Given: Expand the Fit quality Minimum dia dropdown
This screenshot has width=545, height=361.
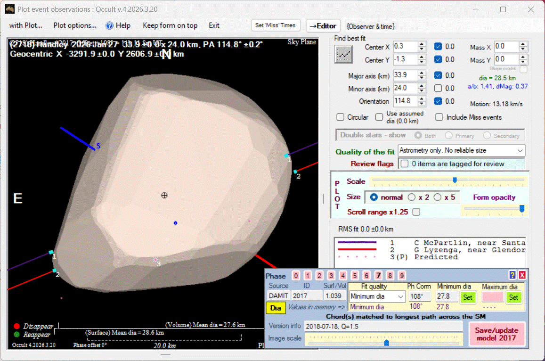Looking at the screenshot, I should (400, 296).
